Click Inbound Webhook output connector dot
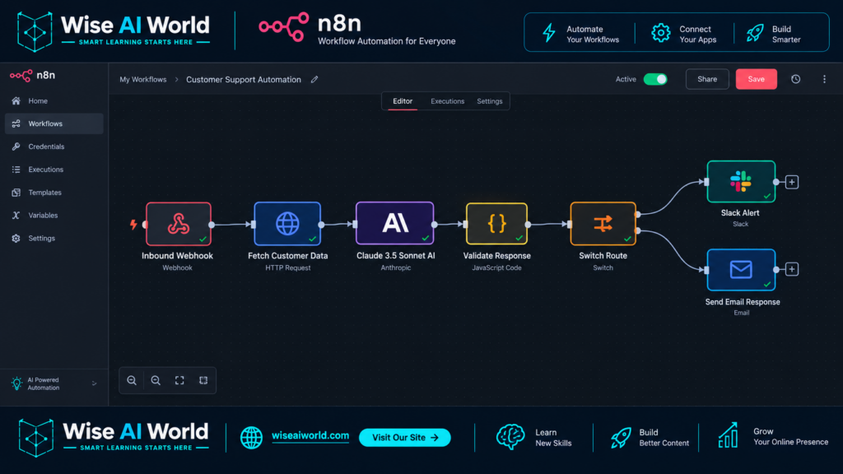This screenshot has width=843, height=474. [x=212, y=225]
